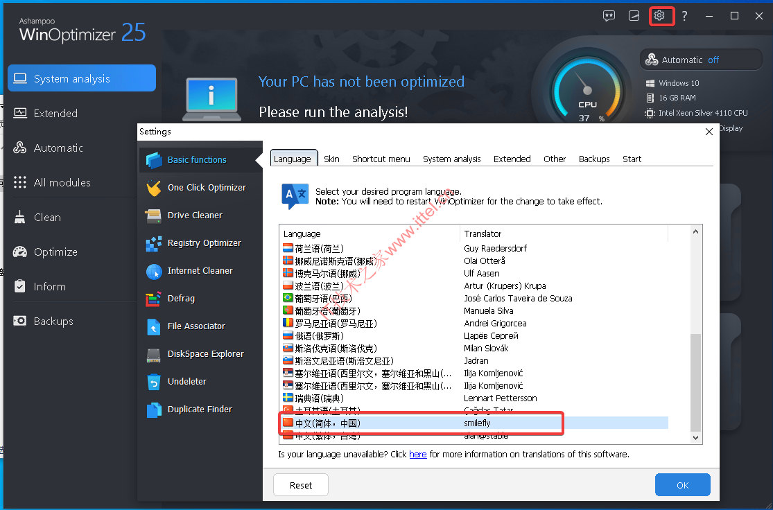Select row by José Carlos Taveira de Souza
Image resolution: width=773 pixels, height=510 pixels.
[x=475, y=298]
